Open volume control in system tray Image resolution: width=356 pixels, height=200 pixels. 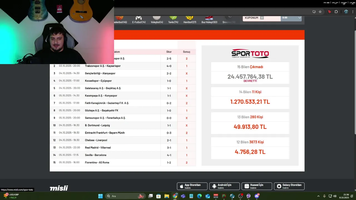(335, 196)
